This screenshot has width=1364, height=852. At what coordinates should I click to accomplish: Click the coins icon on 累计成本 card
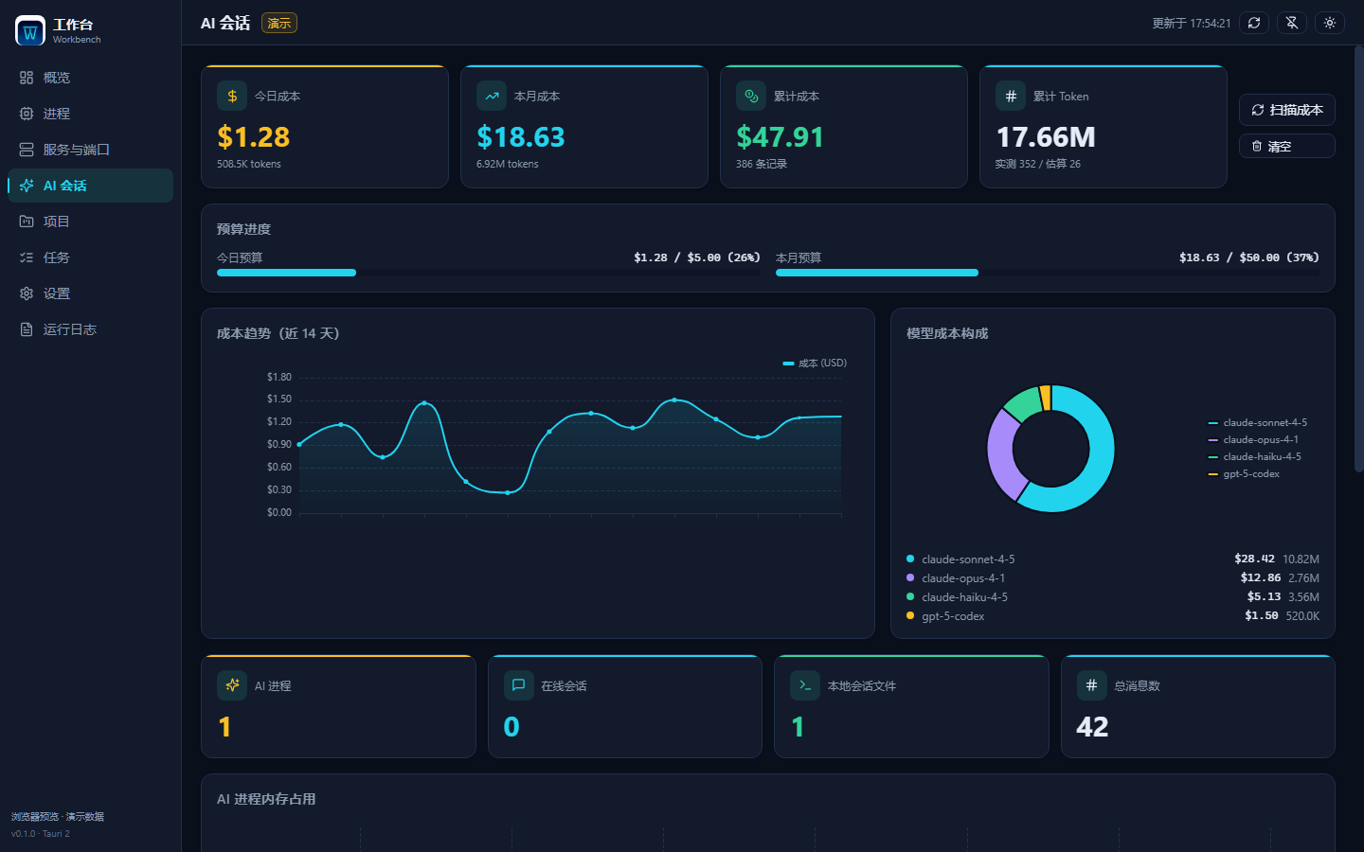coord(751,96)
